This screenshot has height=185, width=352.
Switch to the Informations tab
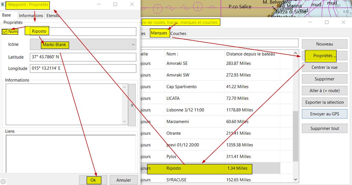pos(31,15)
